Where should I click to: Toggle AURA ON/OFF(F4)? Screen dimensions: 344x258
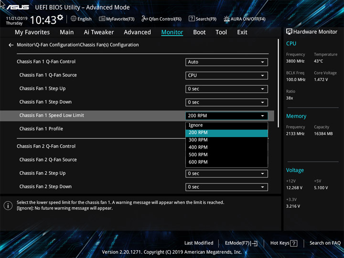[x=245, y=19]
